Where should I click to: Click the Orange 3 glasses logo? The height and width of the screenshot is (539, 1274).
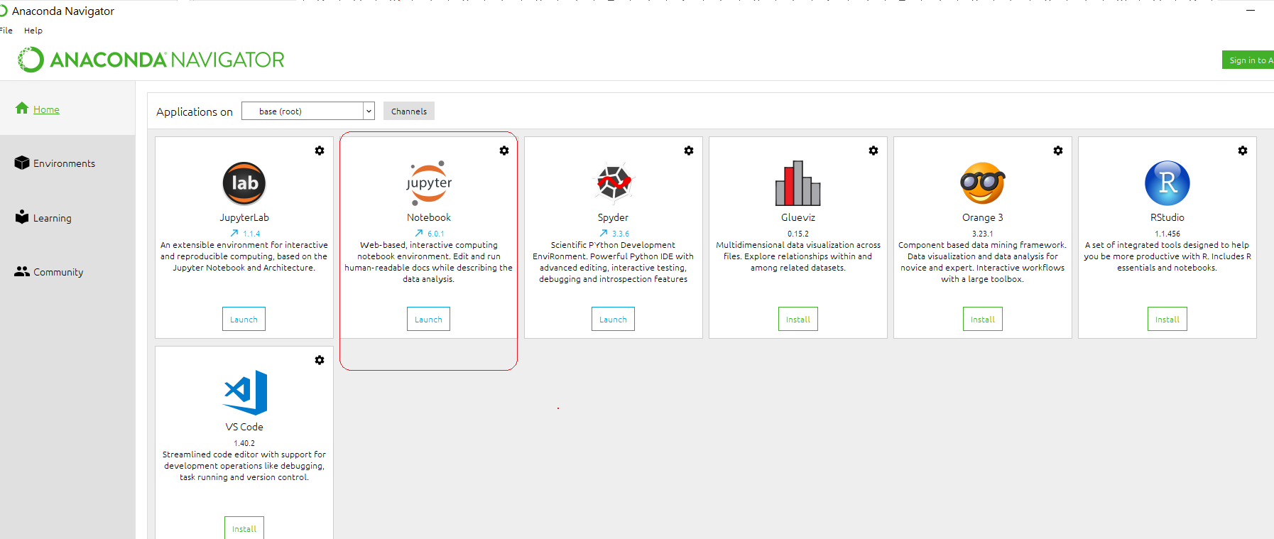pyautogui.click(x=982, y=183)
